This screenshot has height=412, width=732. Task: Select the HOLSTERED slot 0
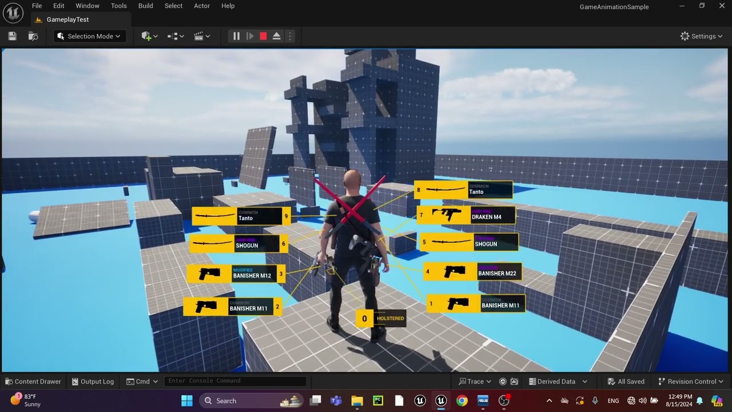coord(381,319)
